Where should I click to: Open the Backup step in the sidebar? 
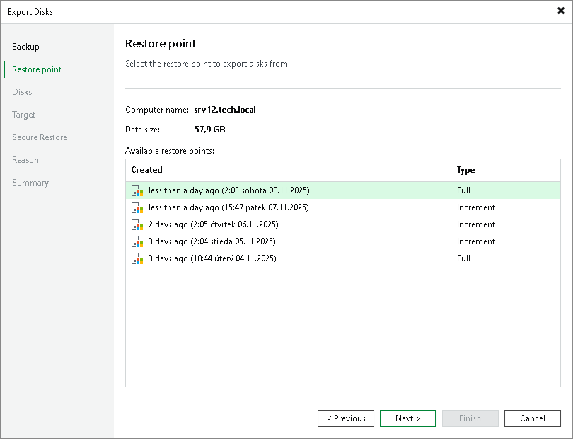pos(25,46)
